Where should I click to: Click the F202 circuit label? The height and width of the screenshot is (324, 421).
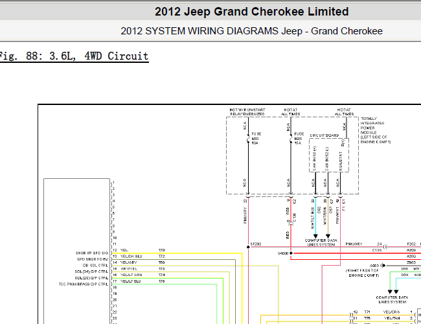411,244
